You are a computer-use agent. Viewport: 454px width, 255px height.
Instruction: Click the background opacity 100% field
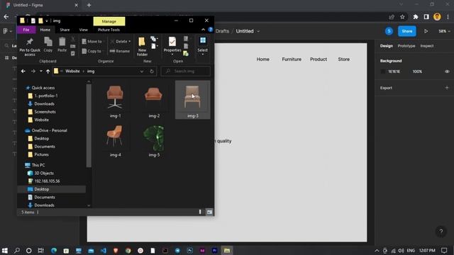[417, 72]
